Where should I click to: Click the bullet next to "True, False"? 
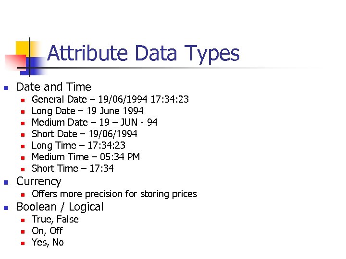(x=22, y=220)
